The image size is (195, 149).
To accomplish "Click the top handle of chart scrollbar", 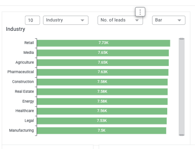I will pyautogui.click(x=182, y=39).
